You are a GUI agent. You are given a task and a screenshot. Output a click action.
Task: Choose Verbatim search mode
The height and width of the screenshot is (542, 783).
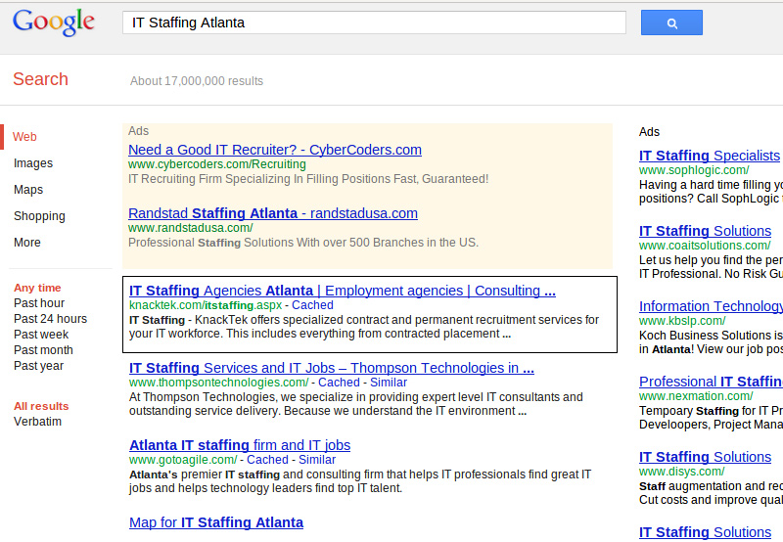[37, 422]
